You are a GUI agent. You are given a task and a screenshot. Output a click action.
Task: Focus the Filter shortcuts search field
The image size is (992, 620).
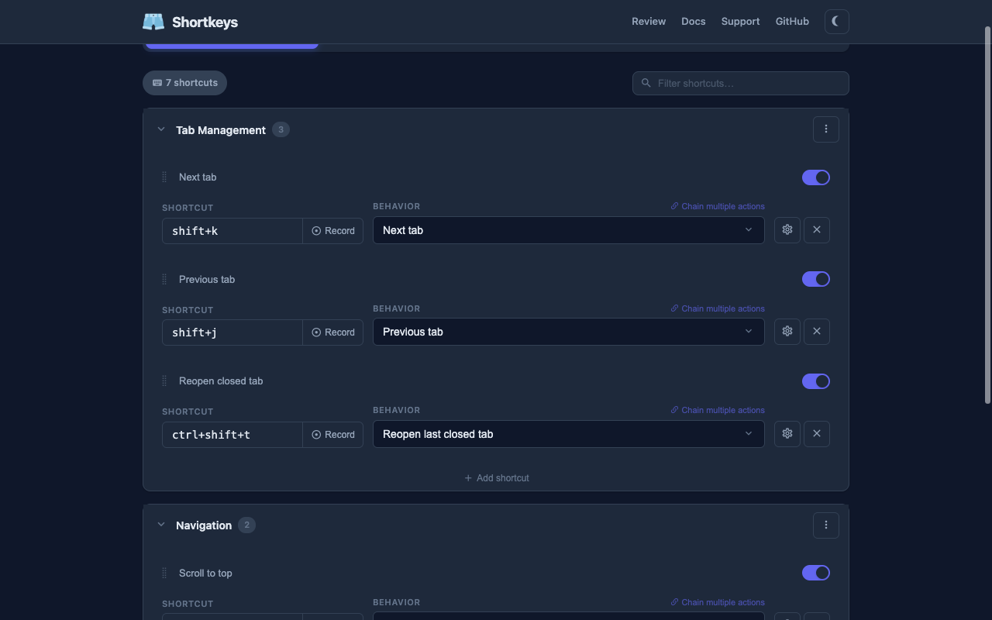click(x=748, y=84)
